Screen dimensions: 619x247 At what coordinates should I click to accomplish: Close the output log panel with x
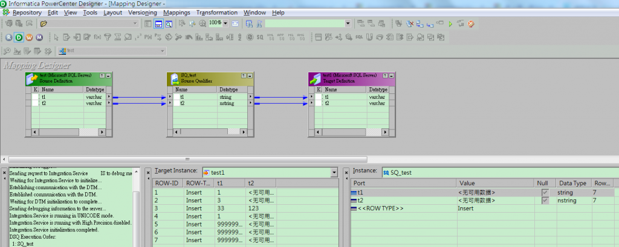coord(4,172)
